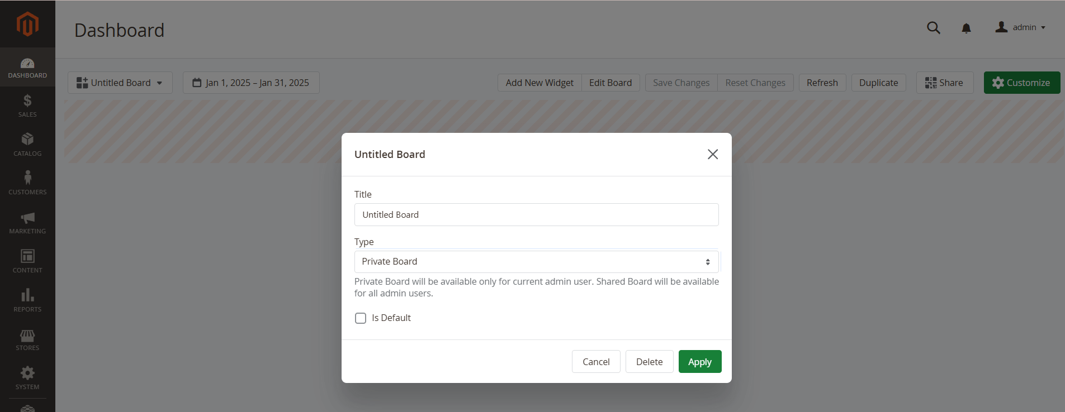Click the Duplicate button
Image resolution: width=1065 pixels, height=412 pixels.
click(x=878, y=83)
